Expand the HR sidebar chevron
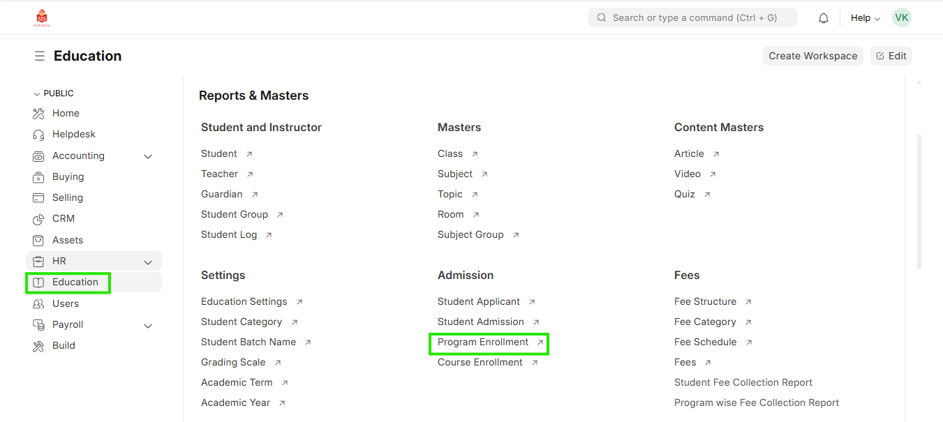Viewport: 943px width, 422px height. 148,262
